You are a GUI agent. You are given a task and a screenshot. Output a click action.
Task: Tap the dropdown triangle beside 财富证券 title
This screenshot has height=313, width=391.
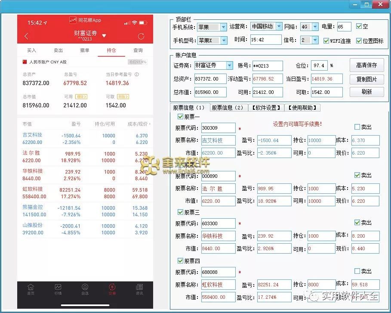click(x=104, y=36)
